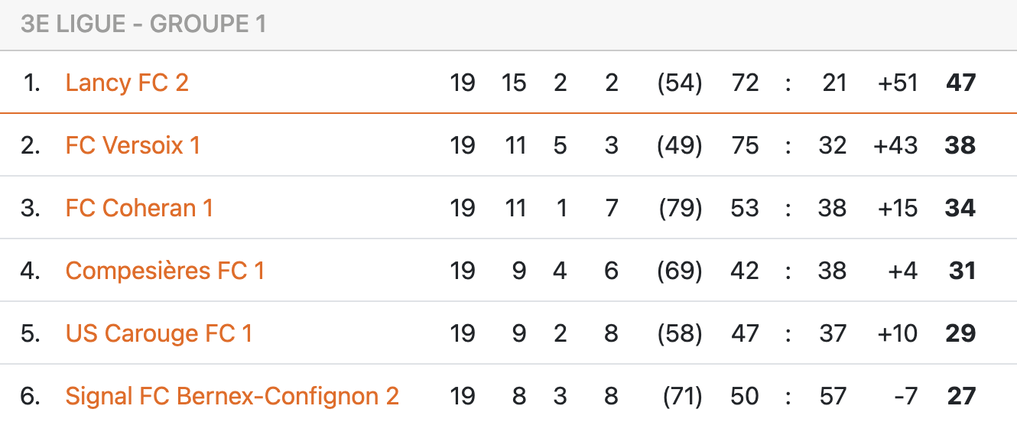The image size is (1017, 422).
Task: Open the Compesières FC 1 team link
Action: click(x=165, y=271)
